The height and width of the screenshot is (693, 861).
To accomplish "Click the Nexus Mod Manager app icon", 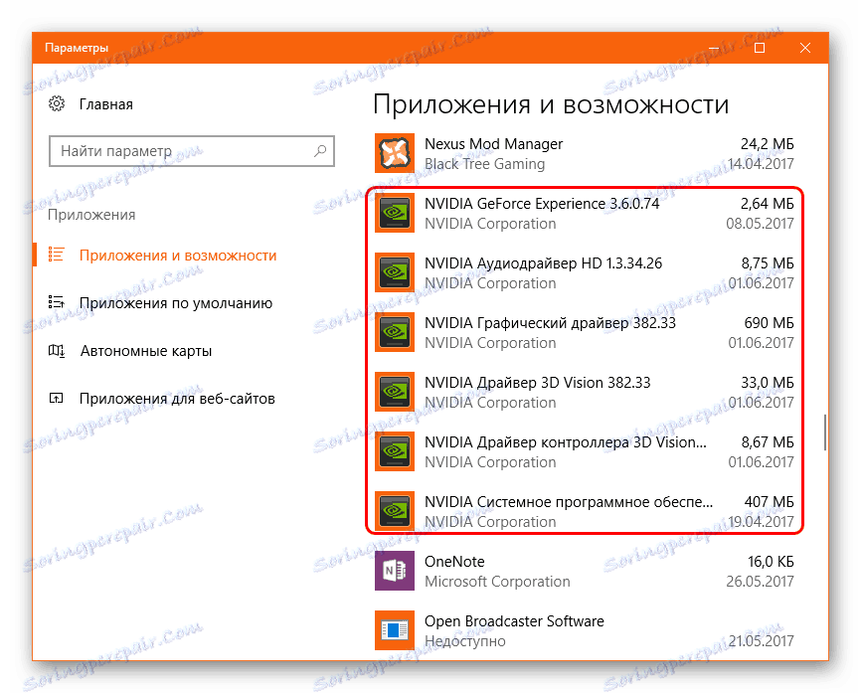I will tap(395, 153).
